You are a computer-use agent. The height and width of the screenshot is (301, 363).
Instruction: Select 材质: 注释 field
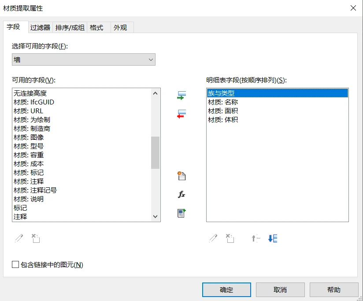point(82,181)
